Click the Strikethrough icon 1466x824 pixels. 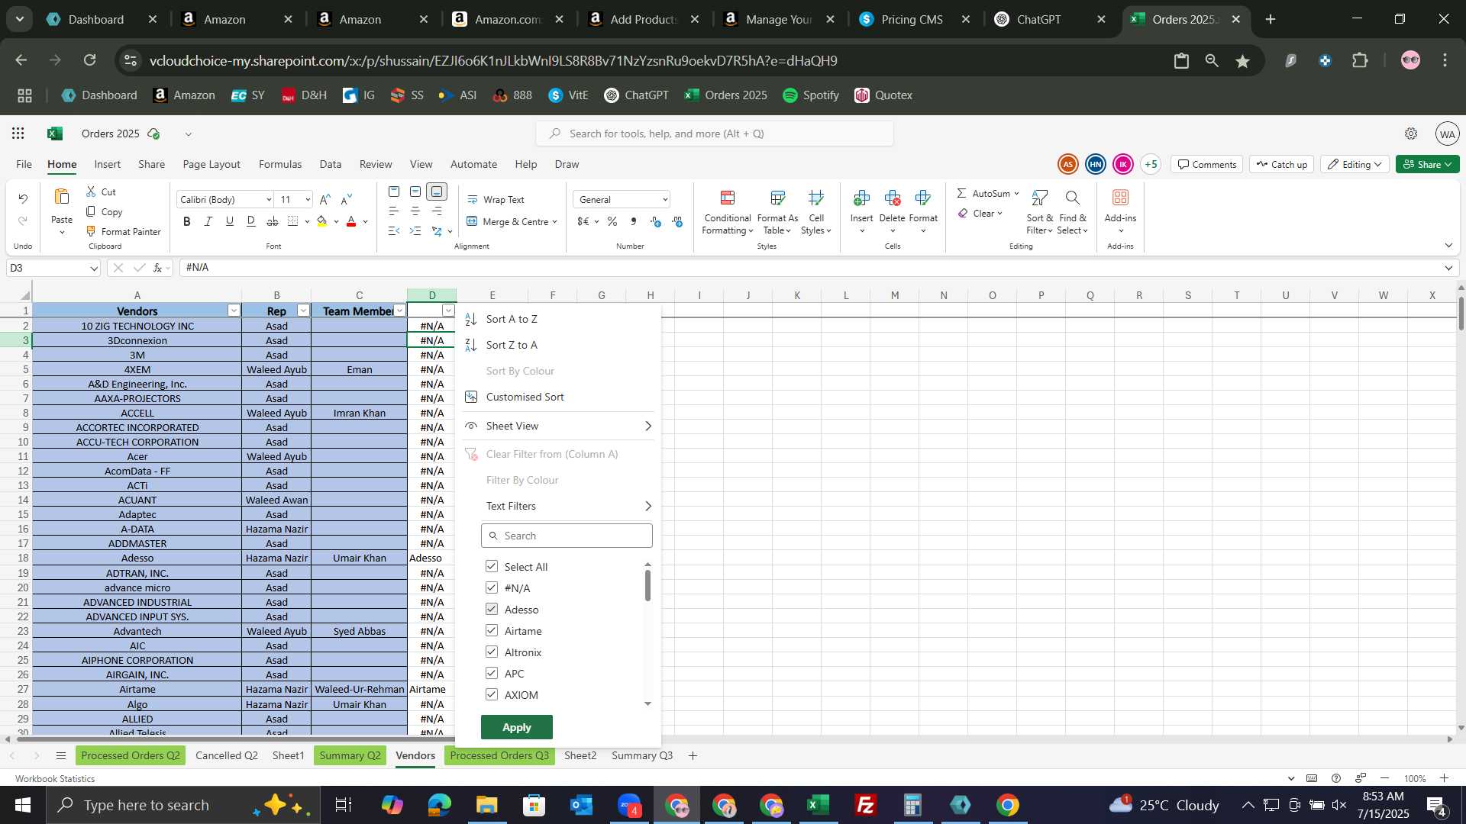coord(273,221)
